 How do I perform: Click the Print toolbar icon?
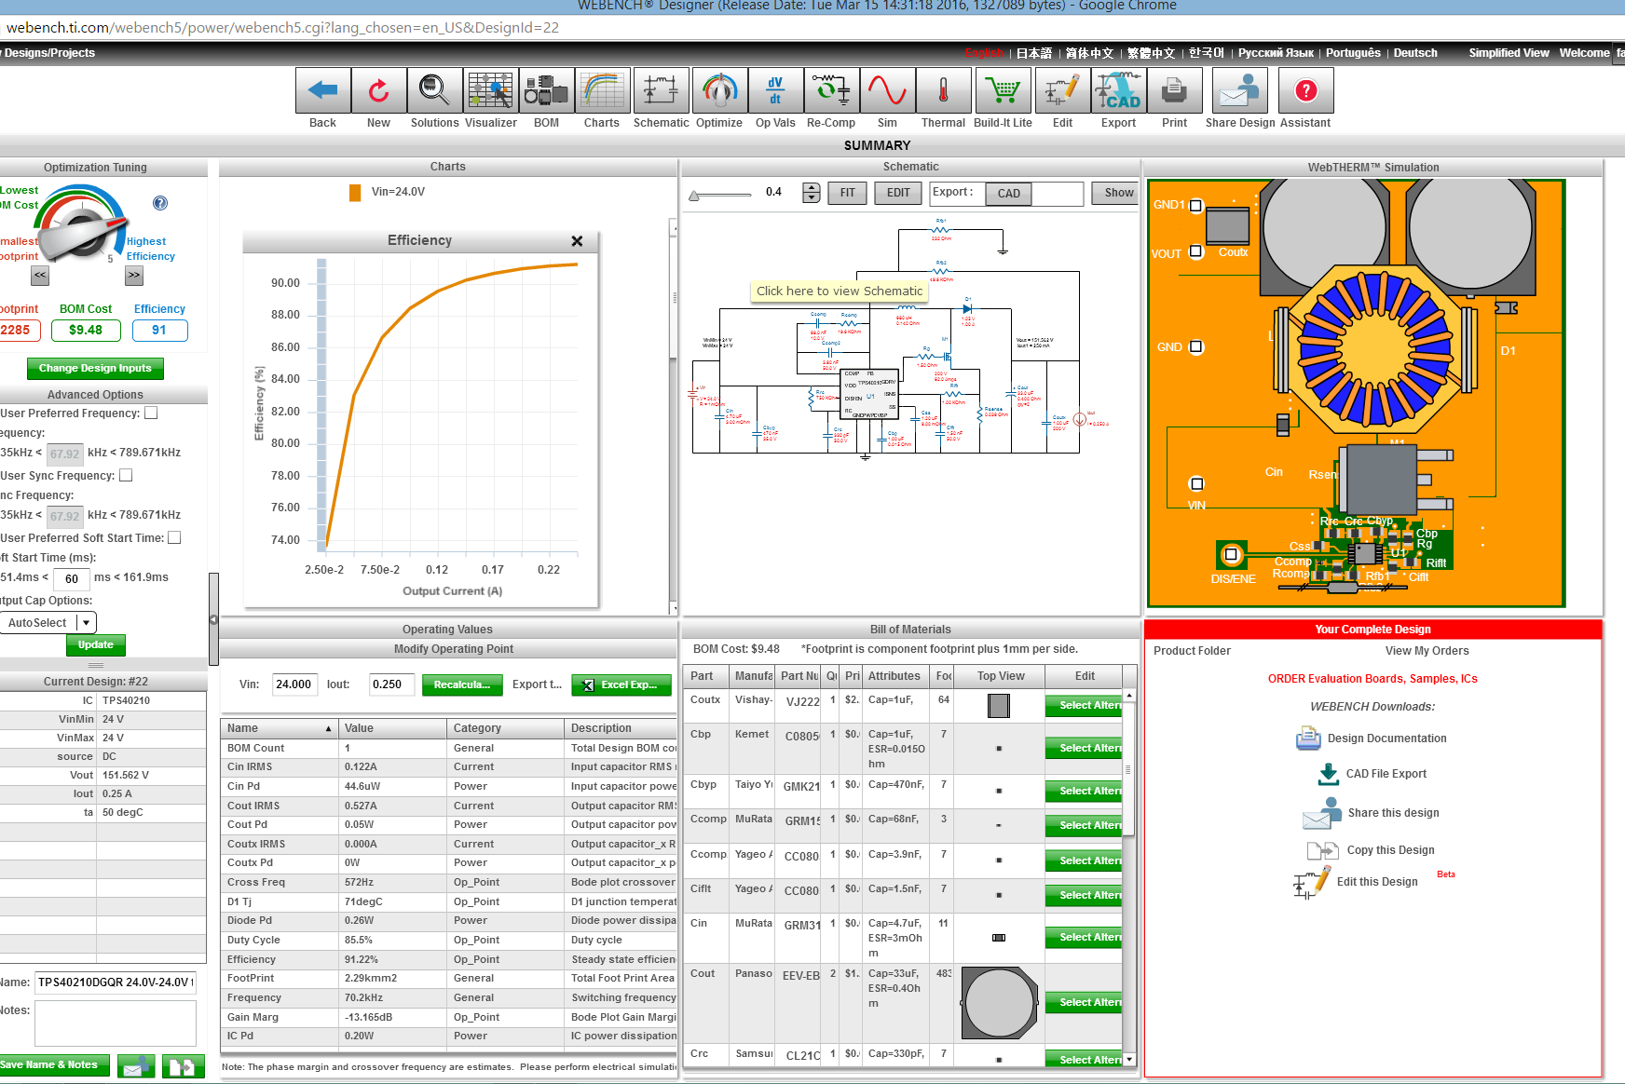pyautogui.click(x=1174, y=91)
